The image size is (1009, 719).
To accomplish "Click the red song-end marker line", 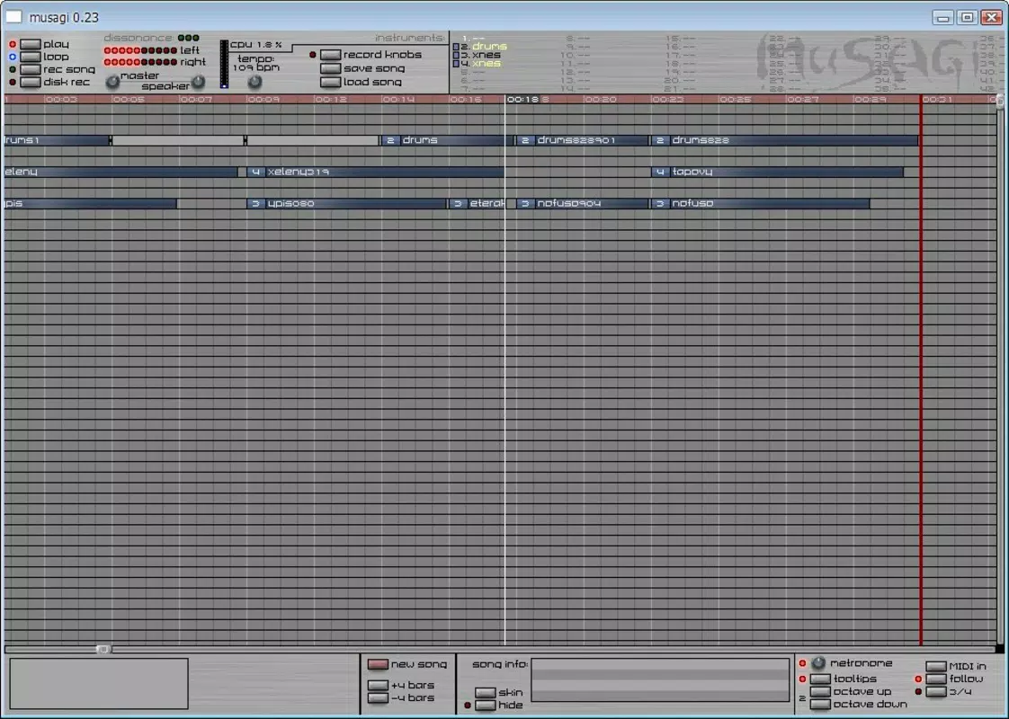I will pyautogui.click(x=921, y=369).
